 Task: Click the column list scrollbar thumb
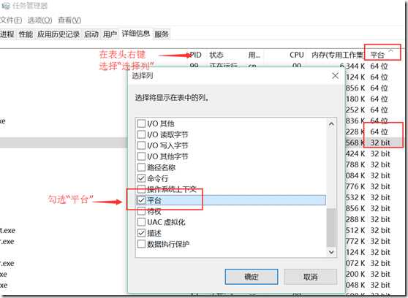point(331,227)
